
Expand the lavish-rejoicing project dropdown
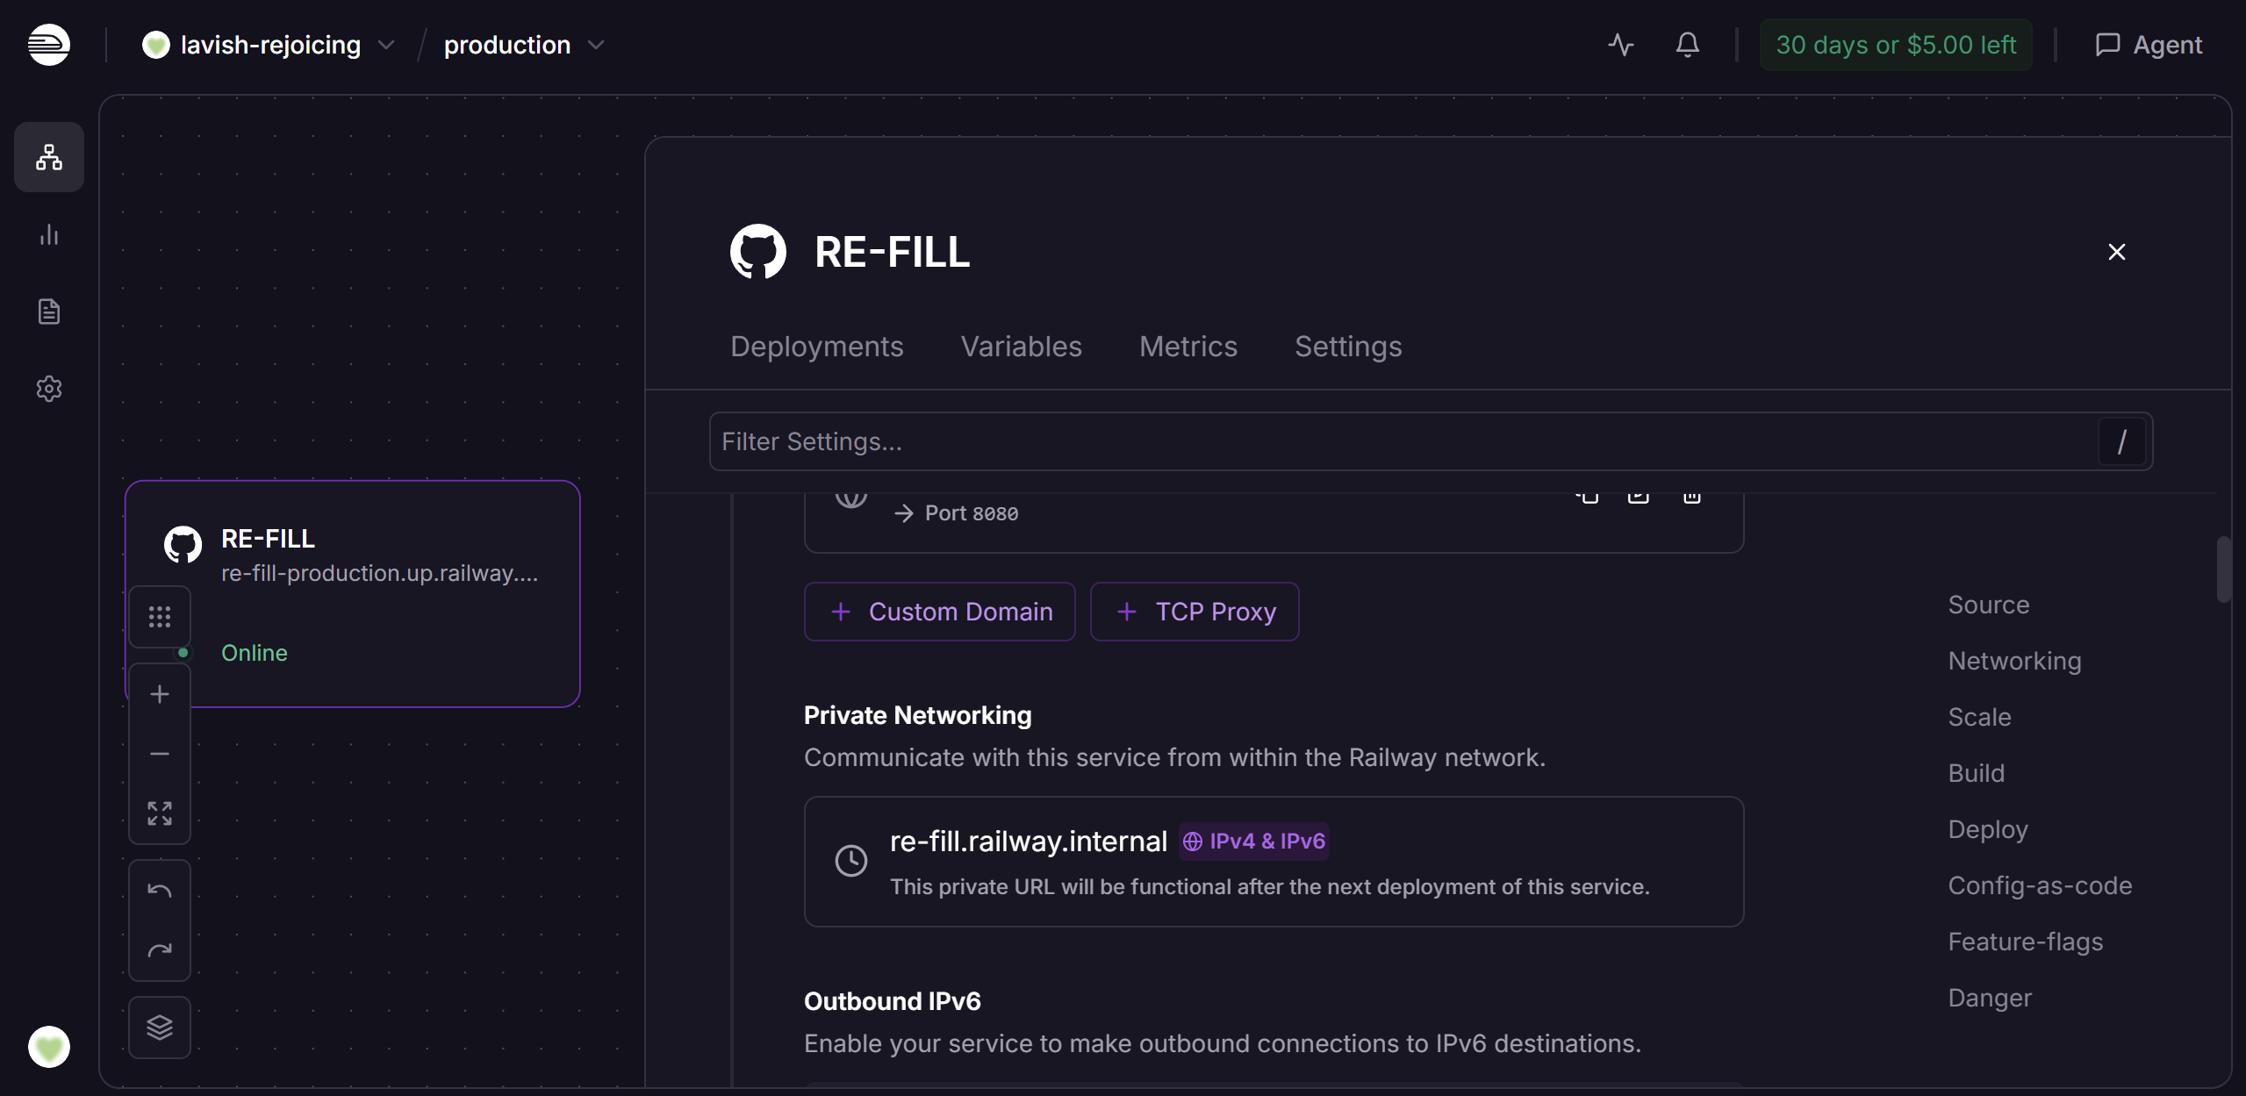coord(386,45)
